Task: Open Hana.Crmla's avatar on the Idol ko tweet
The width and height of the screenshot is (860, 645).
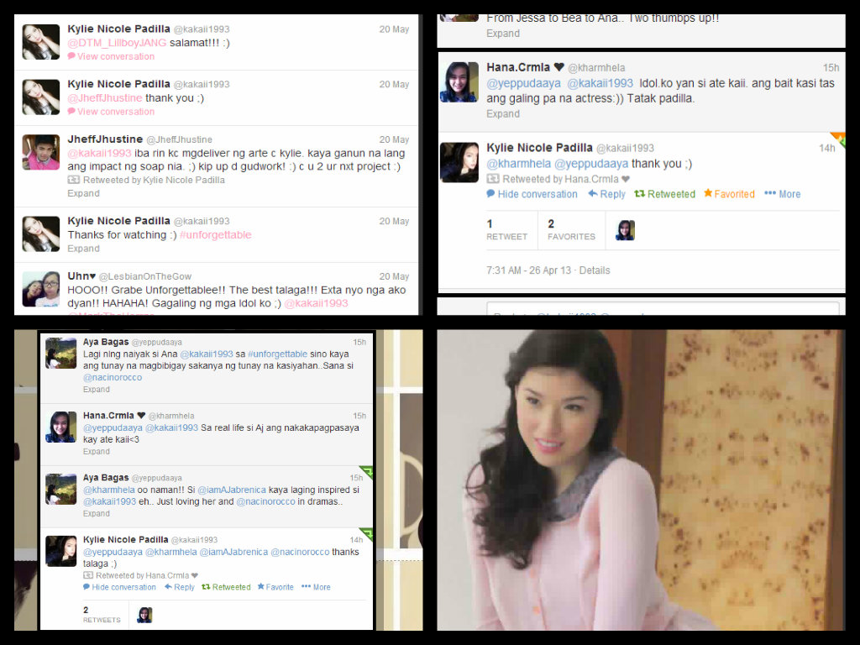Action: pos(459,82)
